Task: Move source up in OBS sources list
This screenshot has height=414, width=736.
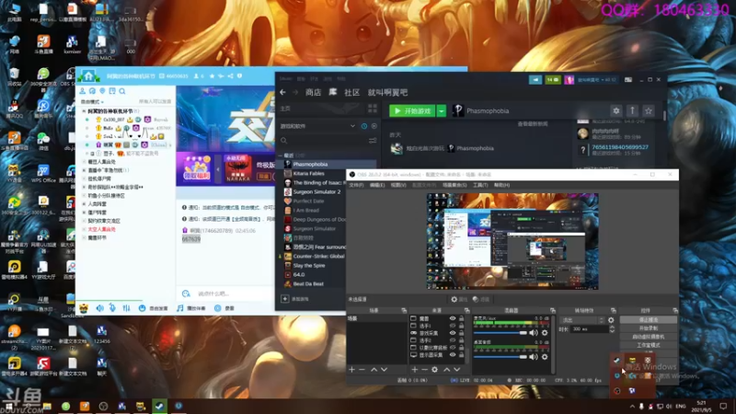Action: [446, 370]
